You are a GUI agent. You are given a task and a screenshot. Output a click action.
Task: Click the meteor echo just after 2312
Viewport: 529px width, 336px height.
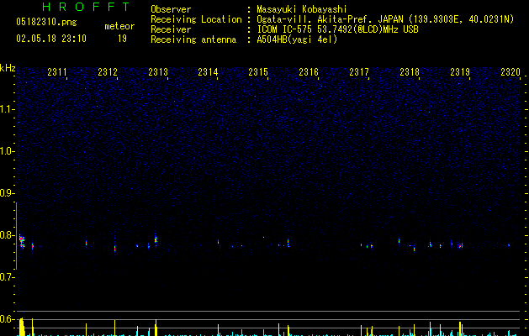pyautogui.click(x=114, y=249)
